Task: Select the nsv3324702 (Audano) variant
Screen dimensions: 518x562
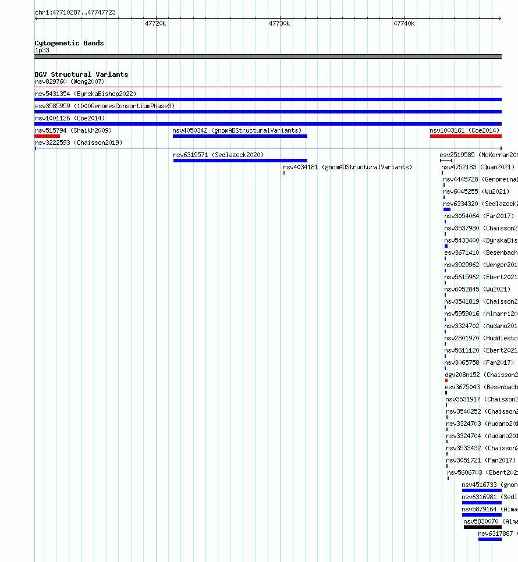Action: click(481, 326)
